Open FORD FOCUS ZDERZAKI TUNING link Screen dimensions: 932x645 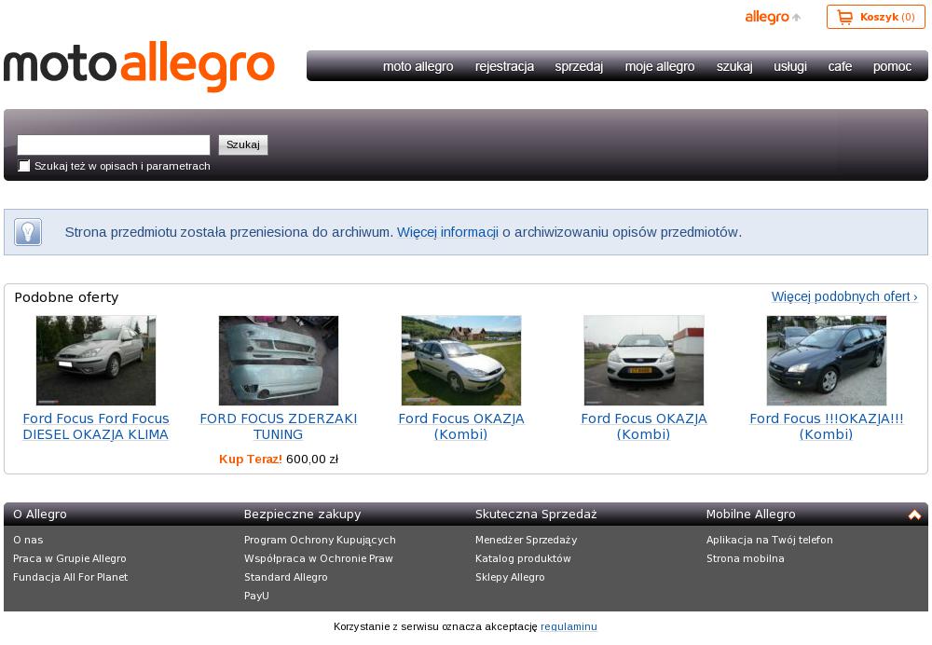pyautogui.click(x=278, y=427)
